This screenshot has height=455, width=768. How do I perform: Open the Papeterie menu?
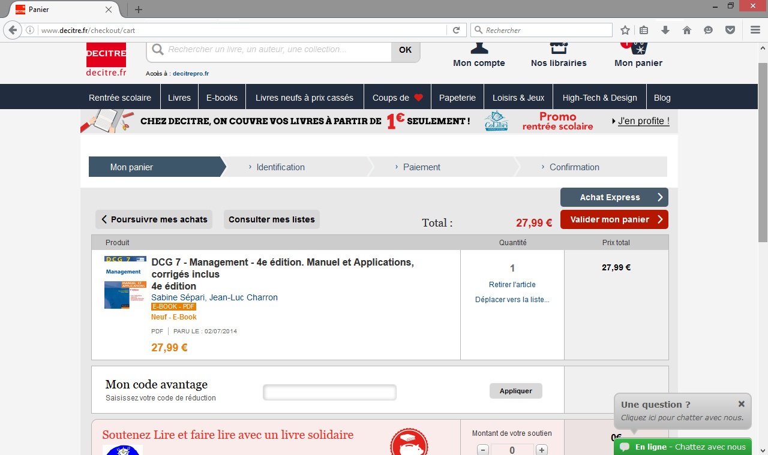tap(457, 98)
